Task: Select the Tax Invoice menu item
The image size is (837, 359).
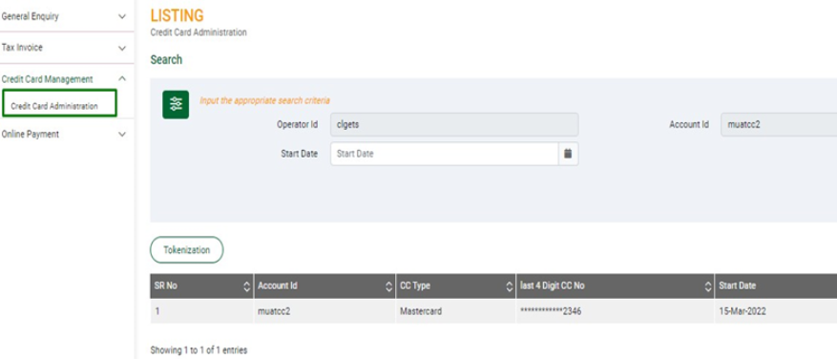Action: pyautogui.click(x=22, y=48)
